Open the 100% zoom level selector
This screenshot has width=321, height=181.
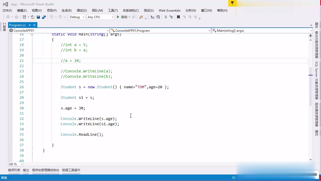coord(15,164)
